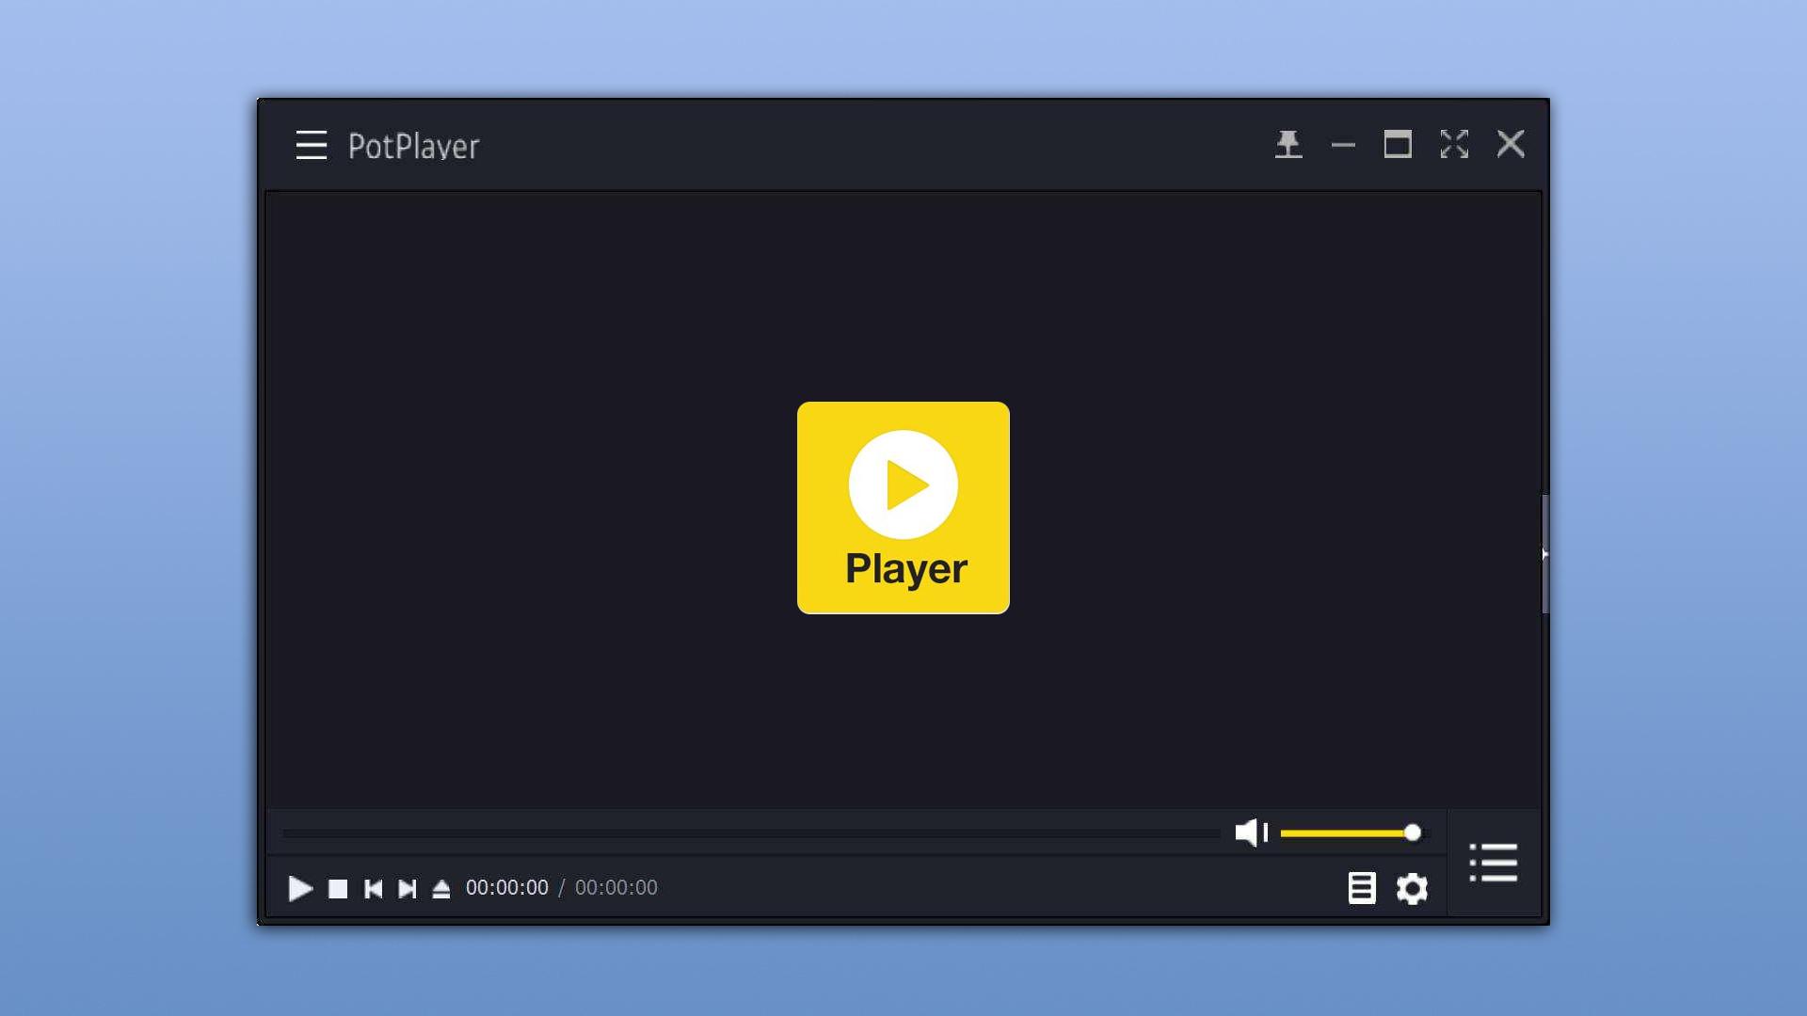The height and width of the screenshot is (1016, 1807).
Task: Mute audio using the speaker icon
Action: (x=1250, y=832)
